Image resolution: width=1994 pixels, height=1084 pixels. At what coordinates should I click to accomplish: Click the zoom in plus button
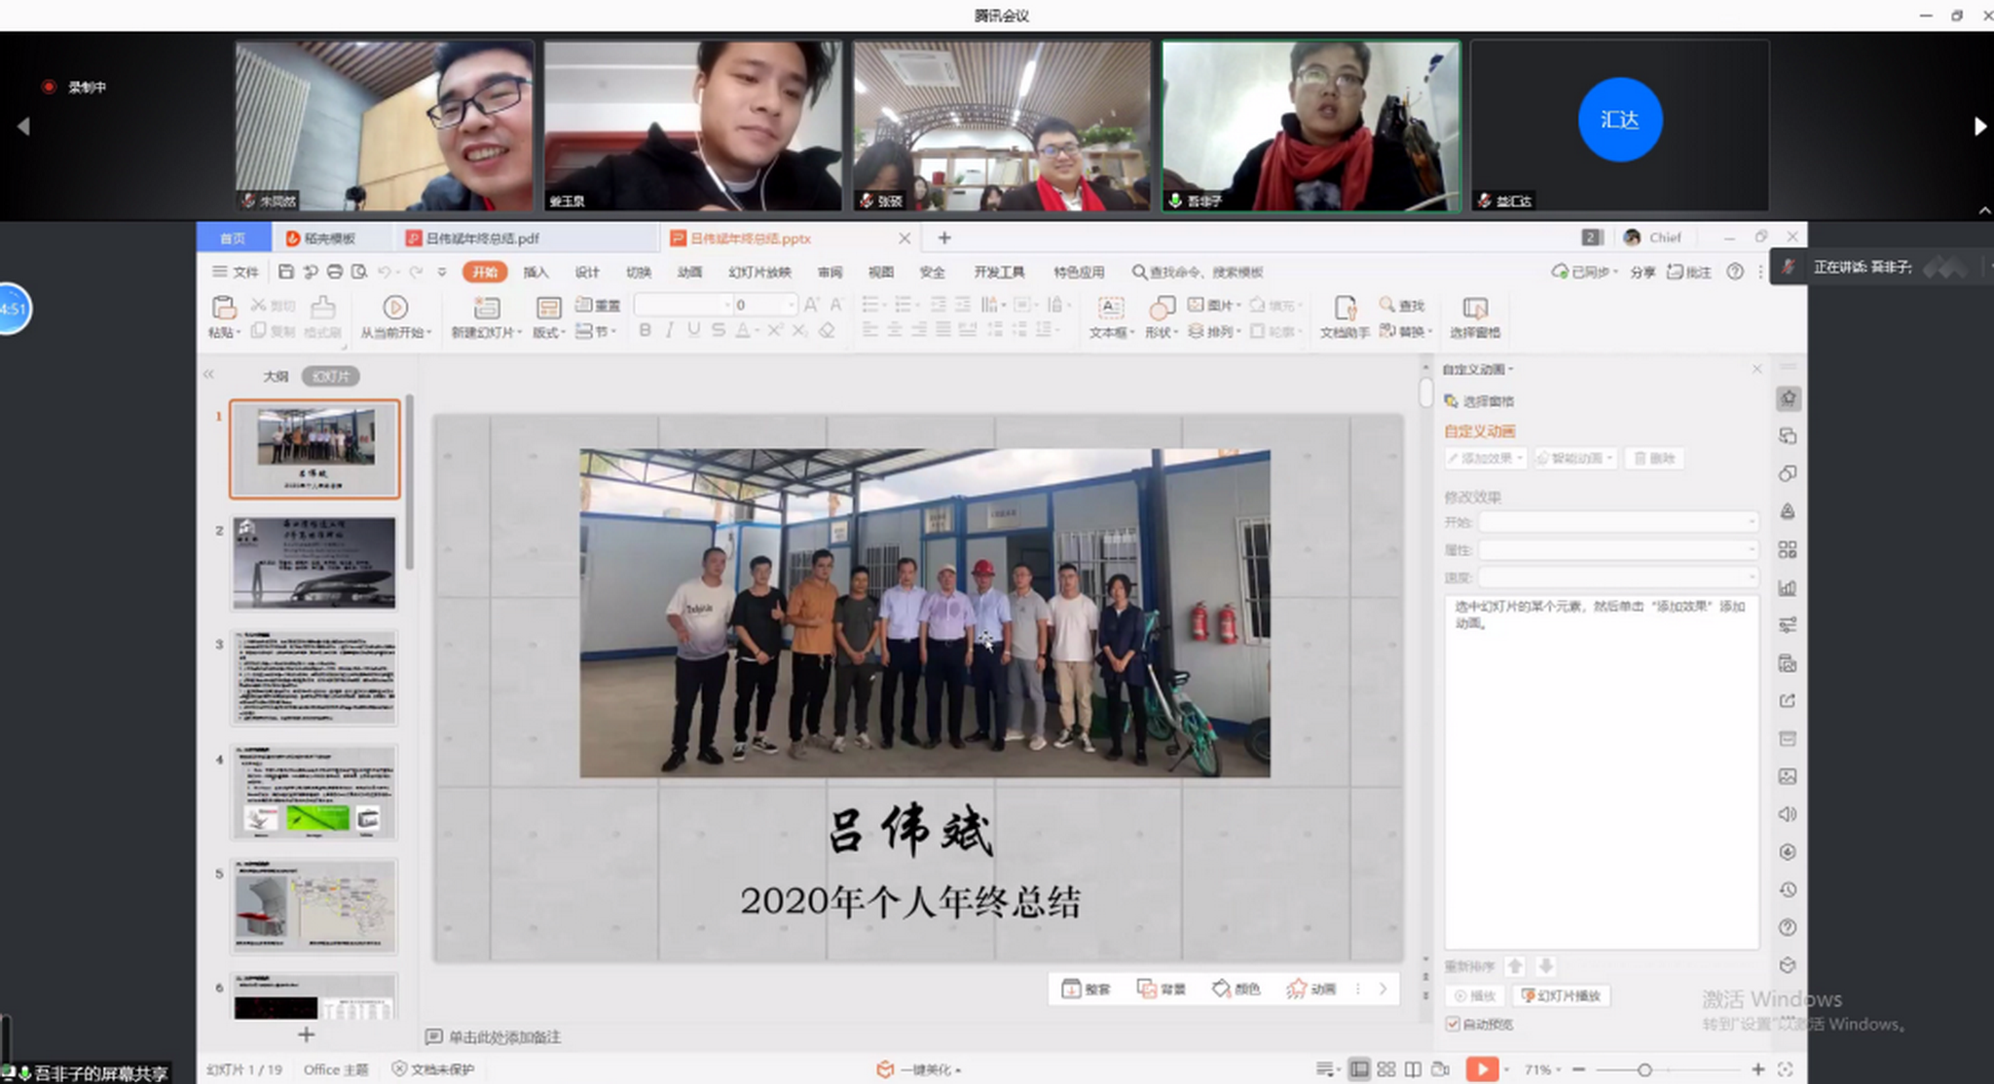click(x=1758, y=1069)
